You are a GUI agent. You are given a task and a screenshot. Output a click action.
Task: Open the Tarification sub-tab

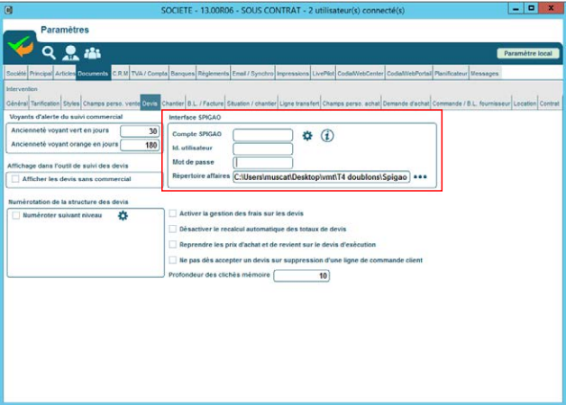(x=45, y=103)
